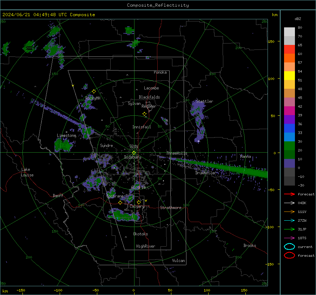Select the Vulcan label

(x=178, y=261)
